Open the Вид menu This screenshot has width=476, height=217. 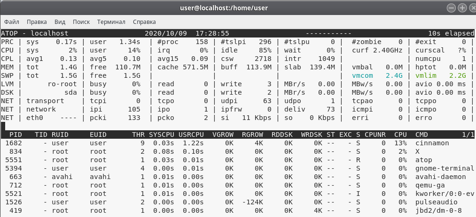(x=60, y=22)
